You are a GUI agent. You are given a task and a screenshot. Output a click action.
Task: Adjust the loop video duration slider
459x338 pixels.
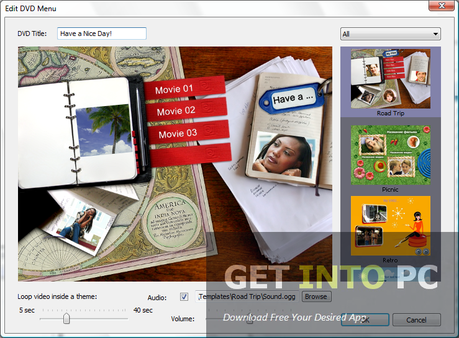(x=66, y=318)
